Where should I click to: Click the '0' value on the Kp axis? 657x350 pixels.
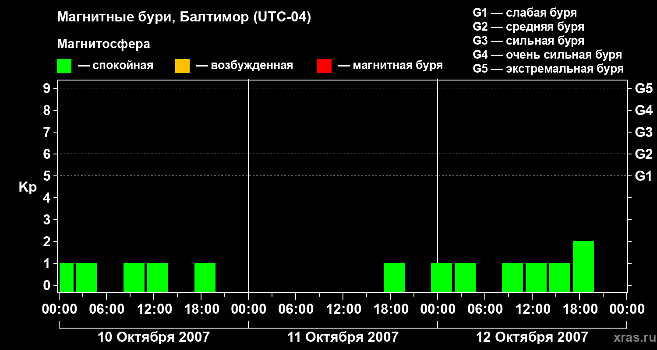(x=48, y=285)
